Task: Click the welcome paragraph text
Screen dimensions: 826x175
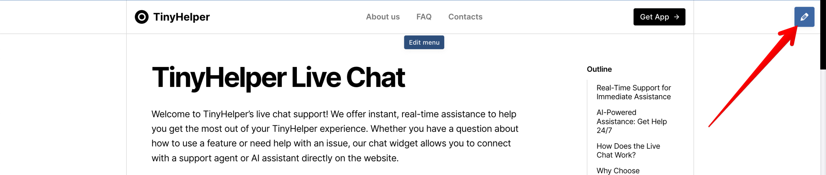Action: click(334, 136)
